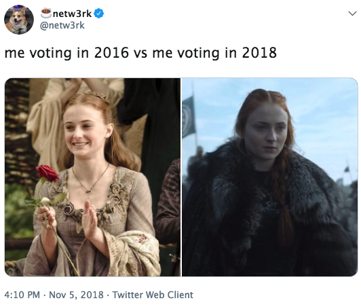Click the word 2018 in tweet text

[x=259, y=52]
